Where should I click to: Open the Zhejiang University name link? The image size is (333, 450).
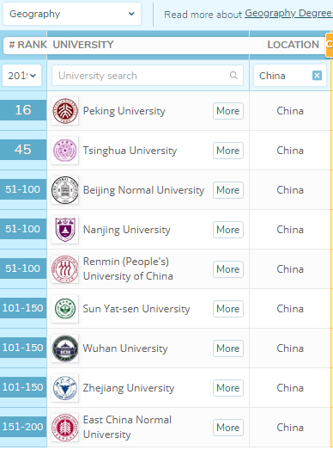point(129,388)
